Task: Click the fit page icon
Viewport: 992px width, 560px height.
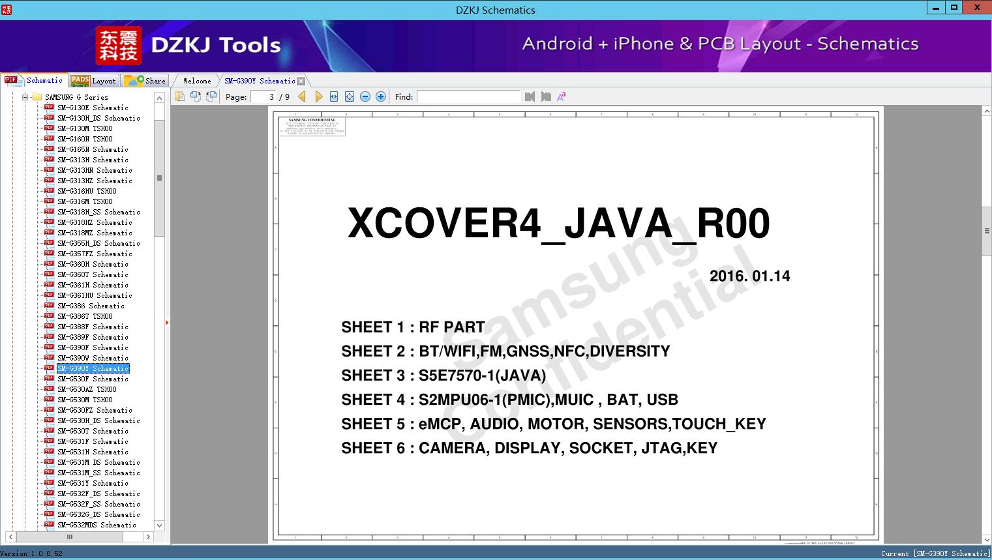Action: pos(350,96)
